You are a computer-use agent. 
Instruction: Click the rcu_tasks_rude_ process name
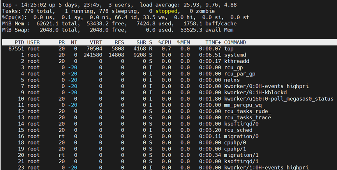click(248, 111)
